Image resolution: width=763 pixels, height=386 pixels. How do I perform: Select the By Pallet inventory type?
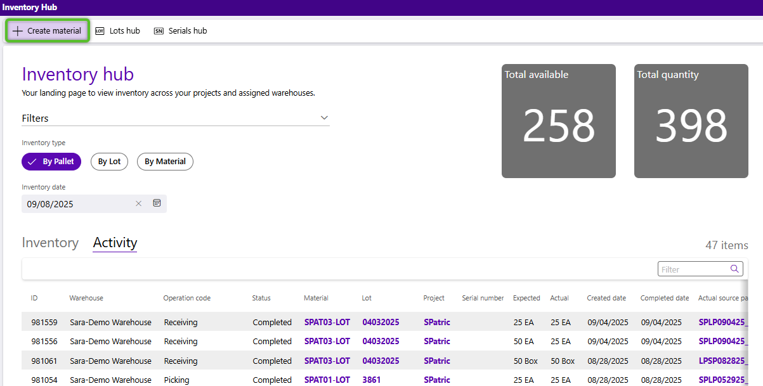coord(52,162)
